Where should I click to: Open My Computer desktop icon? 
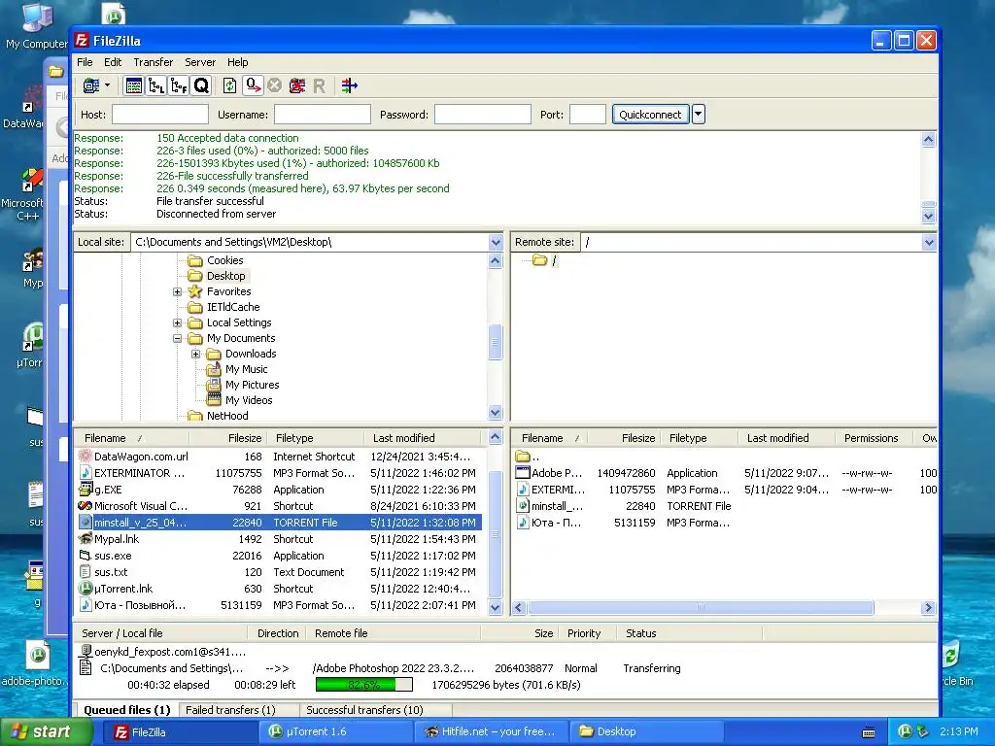tap(36, 28)
